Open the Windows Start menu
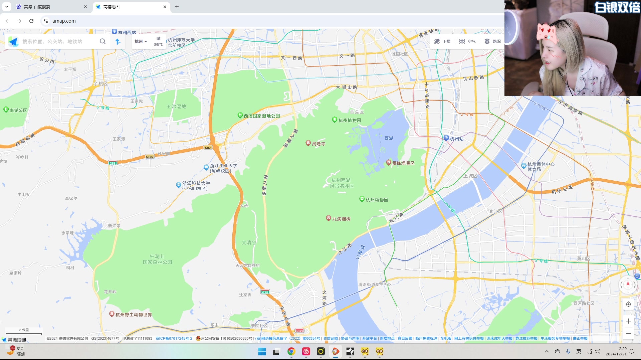Image resolution: width=641 pixels, height=360 pixels. (262, 351)
